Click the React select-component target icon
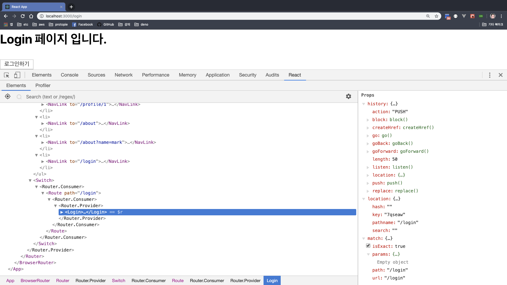Viewport: 507px width, 285px height. pos(8,97)
